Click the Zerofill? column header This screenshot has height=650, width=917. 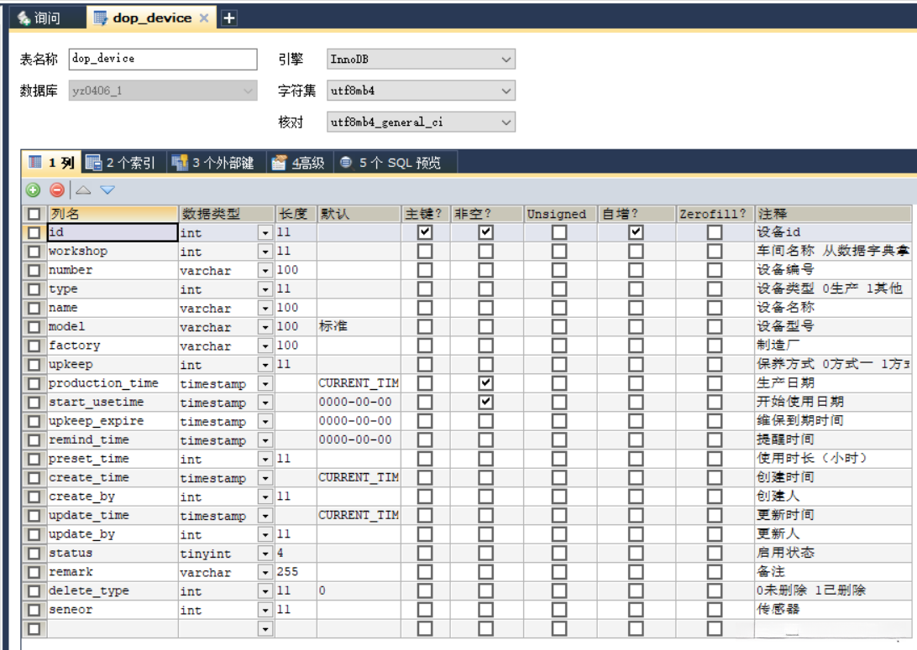(715, 214)
